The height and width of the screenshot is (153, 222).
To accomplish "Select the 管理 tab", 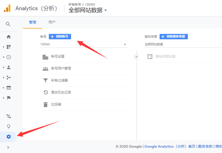I will [x=32, y=22].
